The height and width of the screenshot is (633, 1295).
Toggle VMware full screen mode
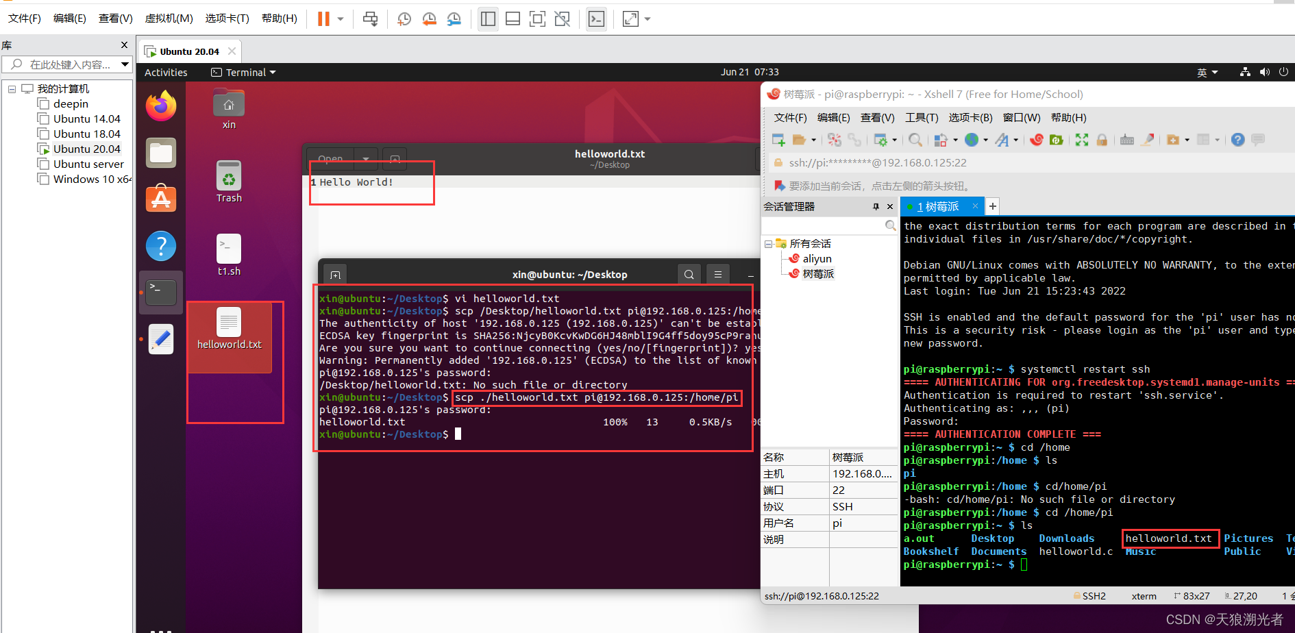[x=538, y=18]
